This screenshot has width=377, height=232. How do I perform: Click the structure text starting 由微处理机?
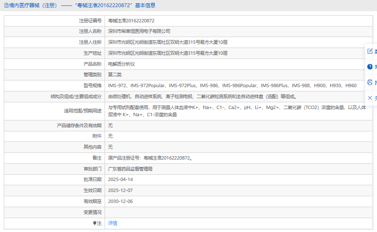pyautogui.click(x=202, y=96)
